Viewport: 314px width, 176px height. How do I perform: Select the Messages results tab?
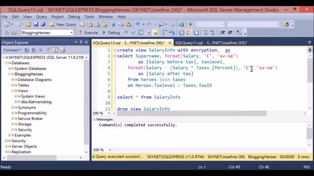click(x=103, y=119)
